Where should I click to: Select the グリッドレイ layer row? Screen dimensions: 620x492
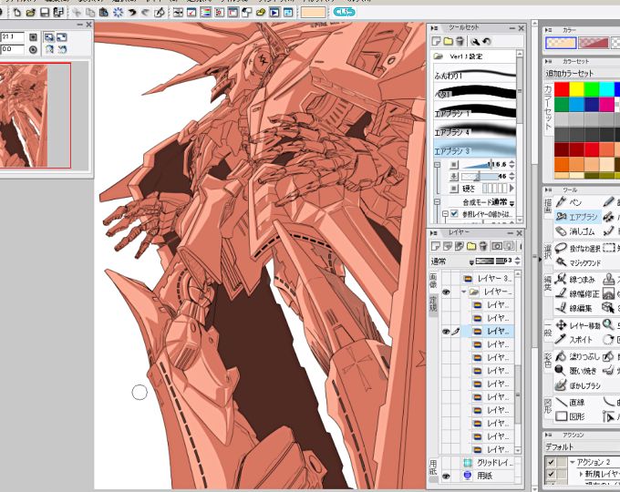(x=488, y=462)
